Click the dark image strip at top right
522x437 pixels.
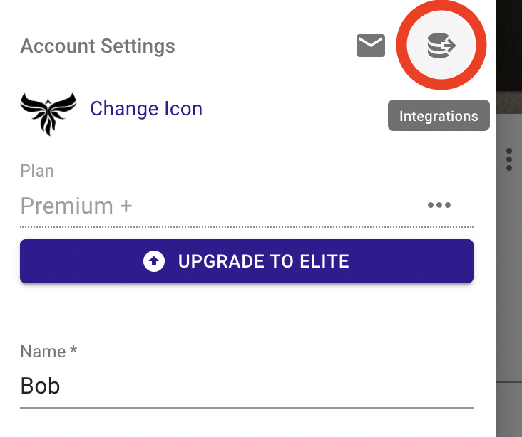(x=509, y=46)
